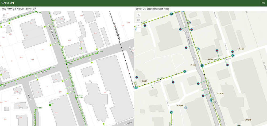This screenshot has width=267, height=126.
Task: Zoom in on the Sewer GN map
Action: (x=4, y=25)
